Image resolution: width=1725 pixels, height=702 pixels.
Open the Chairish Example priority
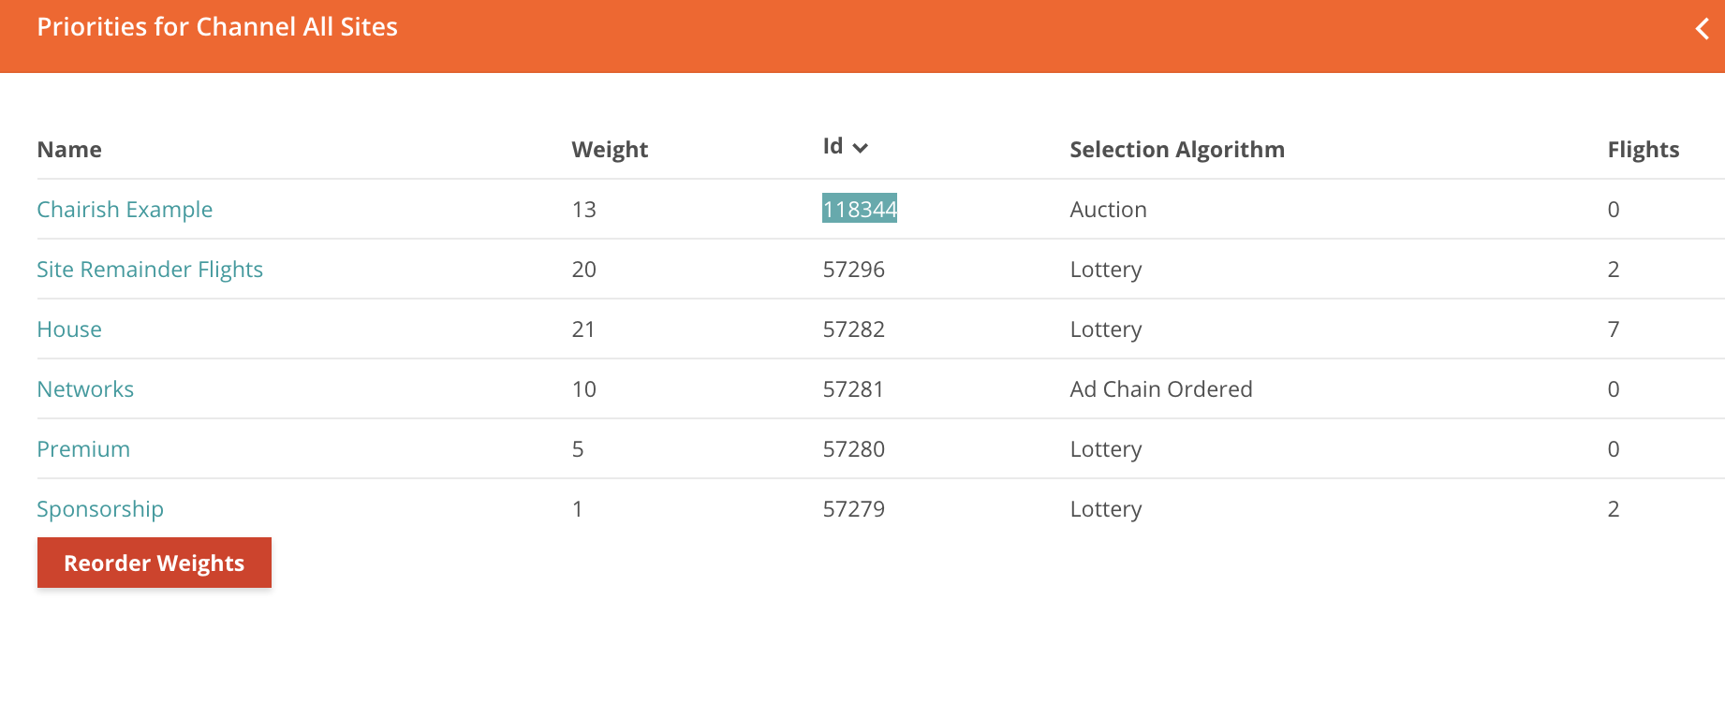(x=125, y=210)
